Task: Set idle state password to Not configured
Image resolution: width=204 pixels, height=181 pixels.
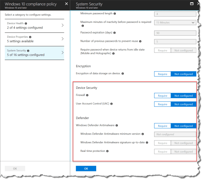Action: (x=183, y=50)
